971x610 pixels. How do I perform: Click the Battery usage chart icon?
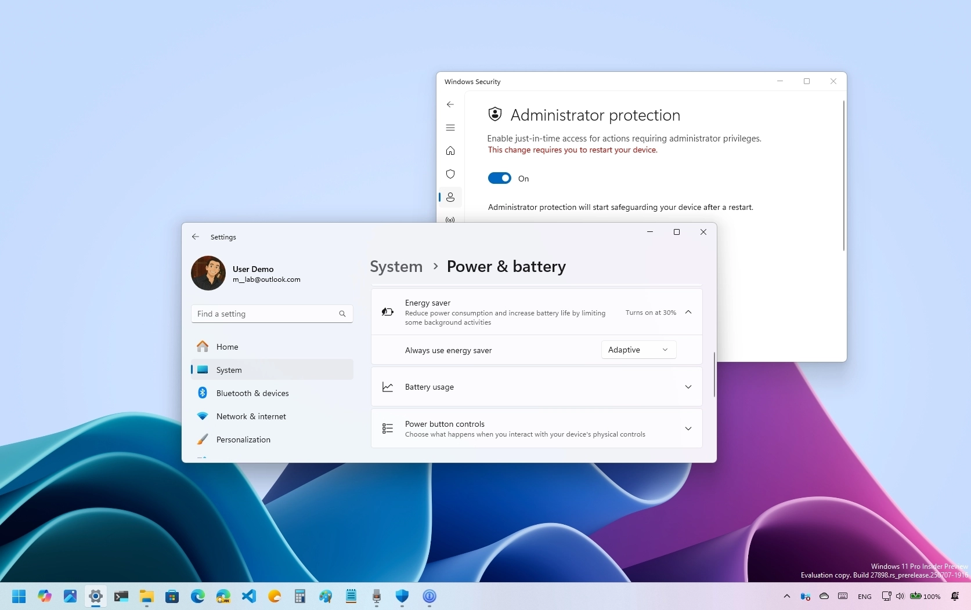point(388,387)
